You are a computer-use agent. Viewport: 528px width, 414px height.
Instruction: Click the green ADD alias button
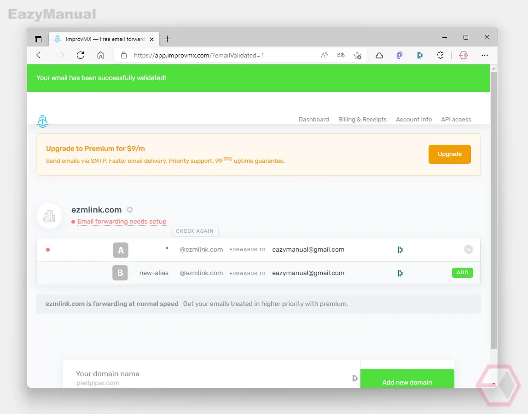point(462,273)
